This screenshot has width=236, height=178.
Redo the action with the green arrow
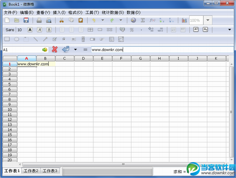point(112,20)
